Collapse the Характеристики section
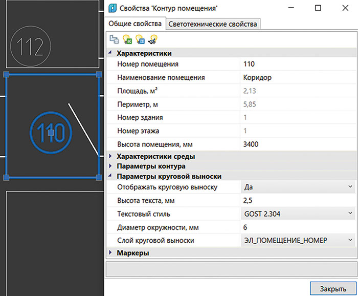Image resolution: width=358 pixels, height=296 pixels. 111,53
